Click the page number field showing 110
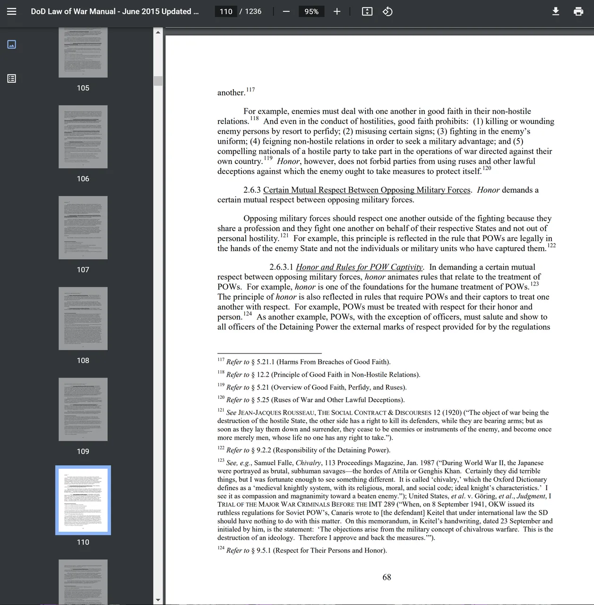The width and height of the screenshot is (594, 605). tap(226, 11)
